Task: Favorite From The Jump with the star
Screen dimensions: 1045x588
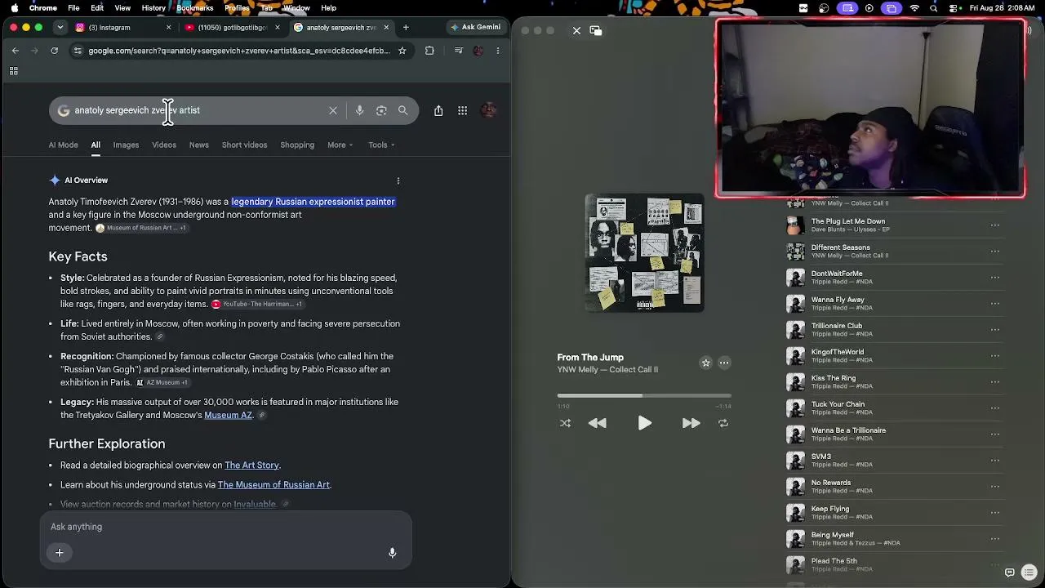Action: [706, 363]
